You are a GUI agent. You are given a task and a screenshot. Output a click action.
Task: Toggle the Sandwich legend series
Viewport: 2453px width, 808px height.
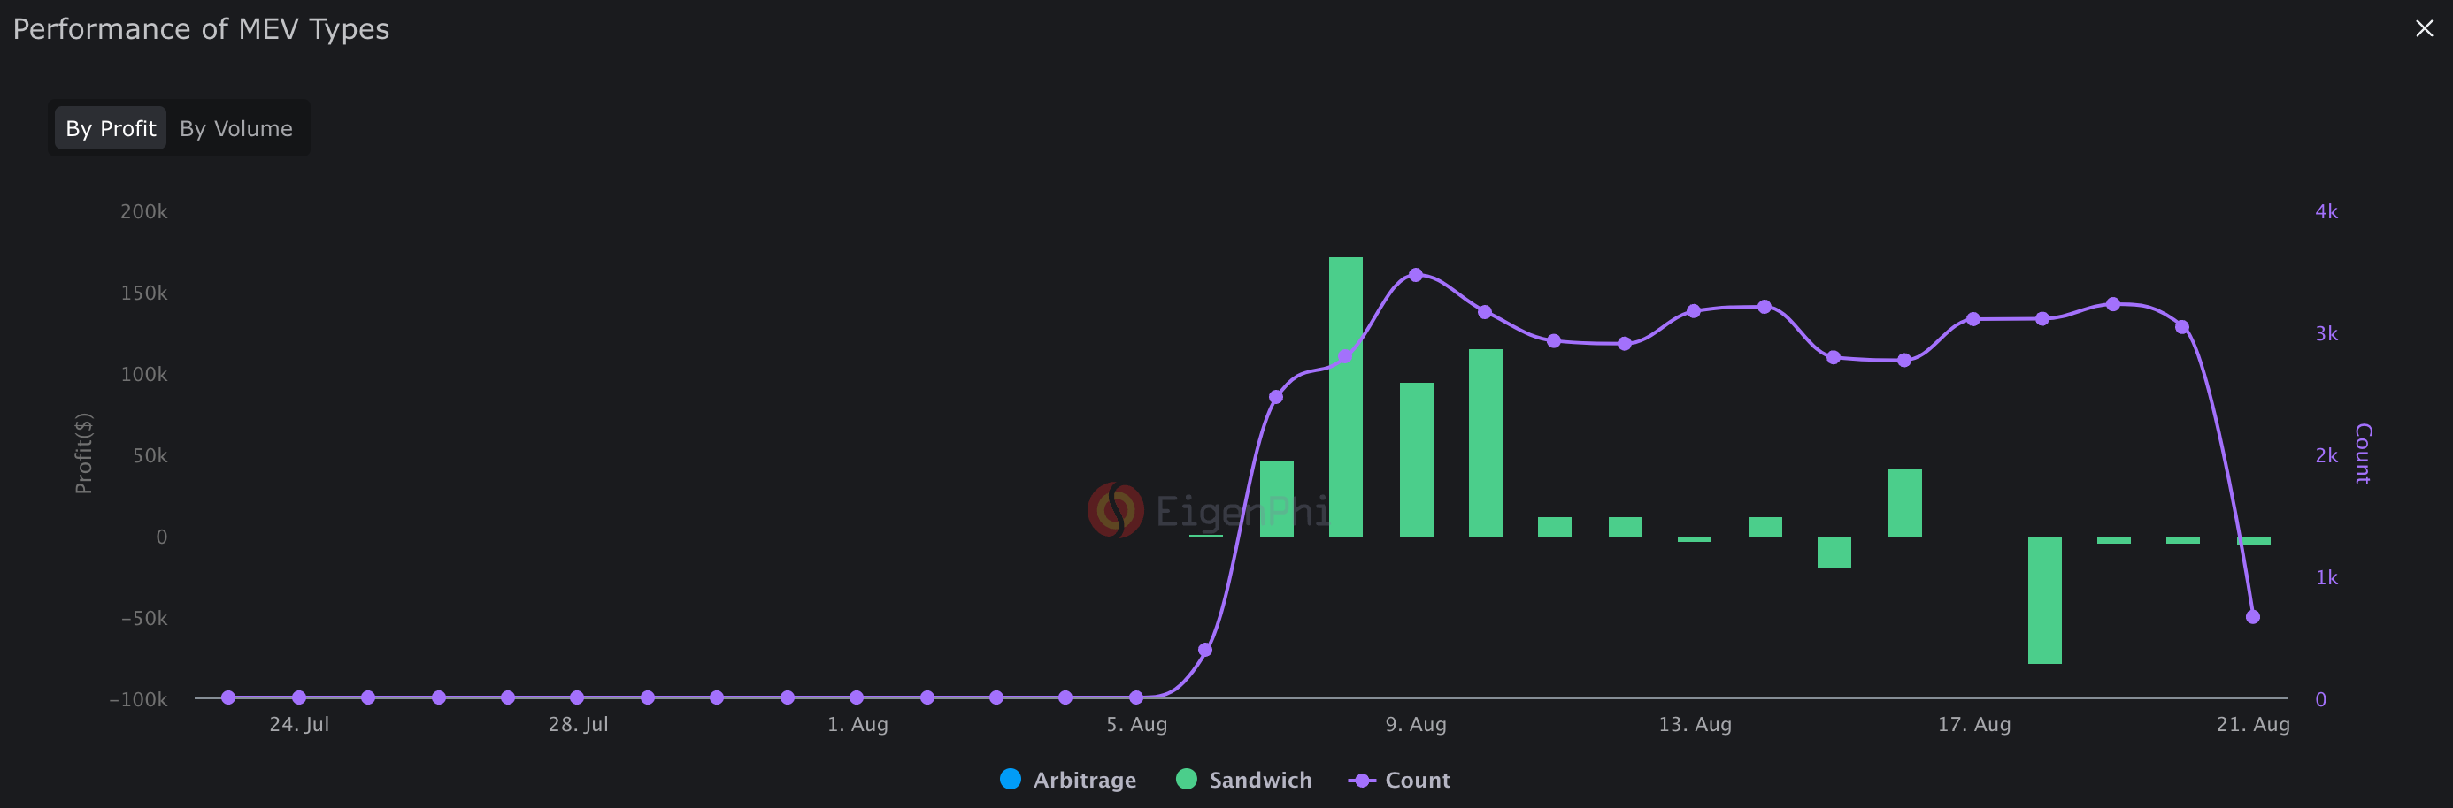coord(1244,780)
